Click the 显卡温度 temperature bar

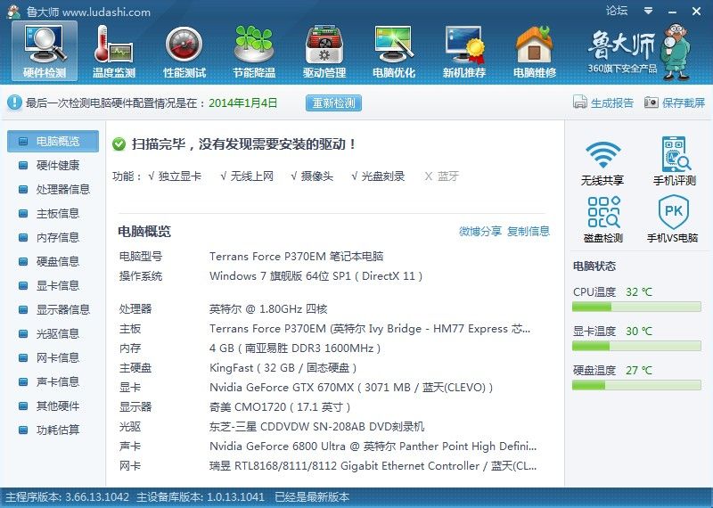point(636,347)
